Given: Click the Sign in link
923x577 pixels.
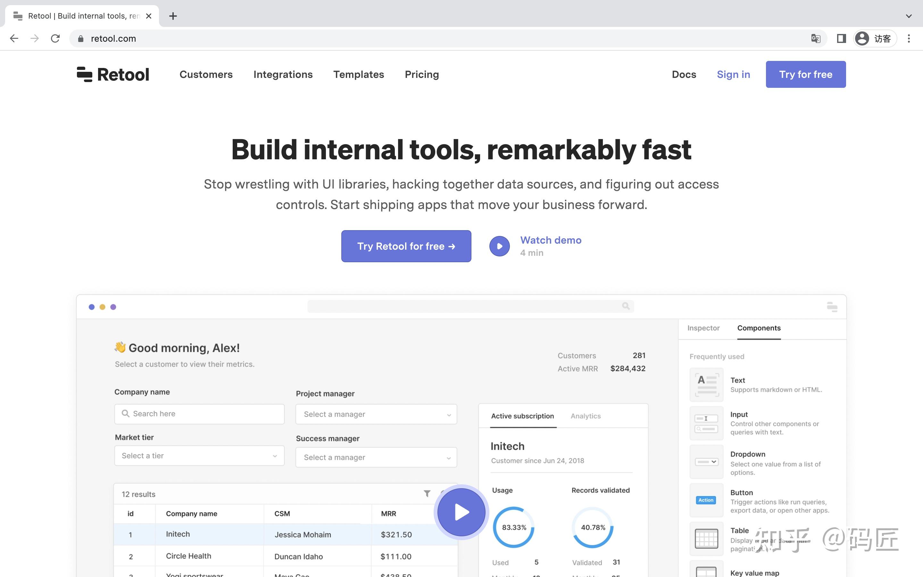Looking at the screenshot, I should click(x=733, y=74).
